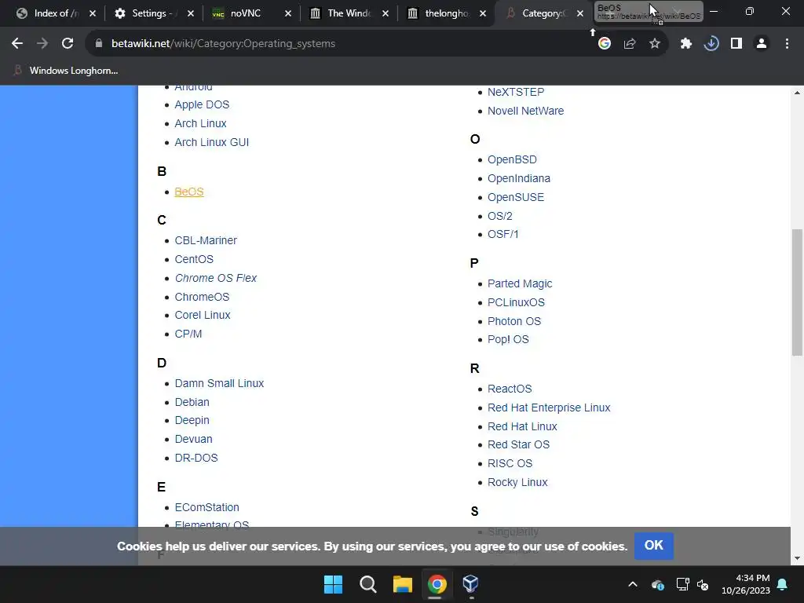Open the ReactOS link
The height and width of the screenshot is (603, 804).
click(x=510, y=389)
